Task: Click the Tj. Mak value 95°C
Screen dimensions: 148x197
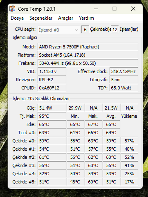Action: pos(52,116)
